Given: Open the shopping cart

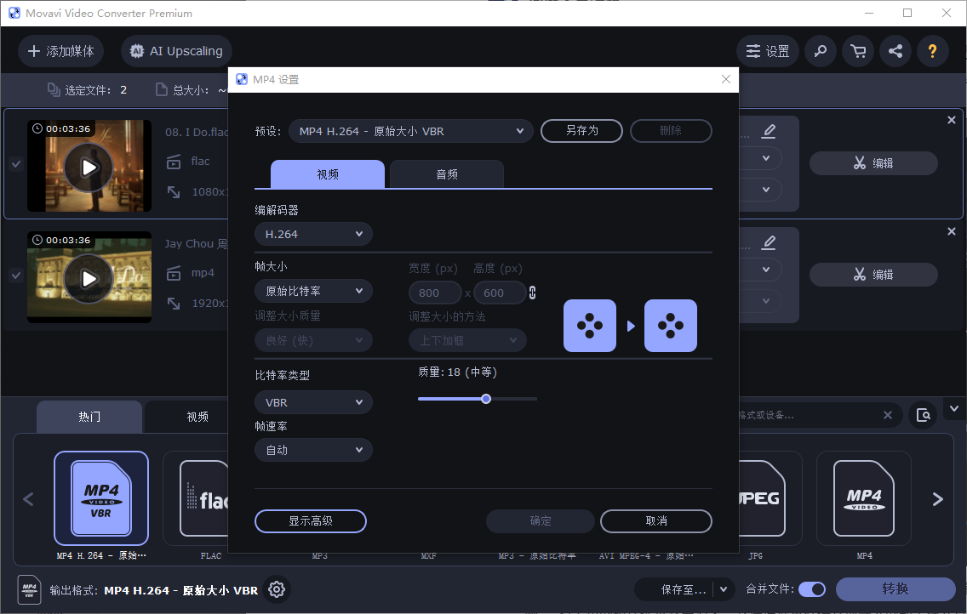Looking at the screenshot, I should pos(858,51).
